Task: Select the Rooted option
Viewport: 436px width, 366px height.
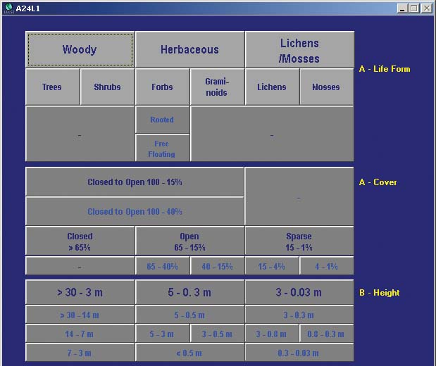Action: pos(162,120)
